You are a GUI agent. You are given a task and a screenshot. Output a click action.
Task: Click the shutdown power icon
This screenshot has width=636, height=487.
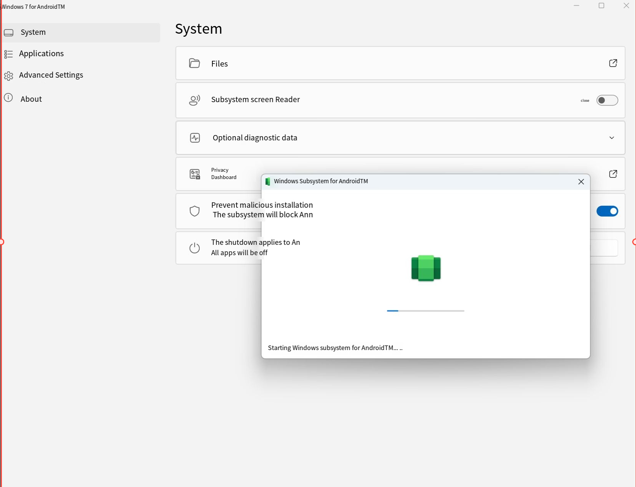[x=195, y=248]
